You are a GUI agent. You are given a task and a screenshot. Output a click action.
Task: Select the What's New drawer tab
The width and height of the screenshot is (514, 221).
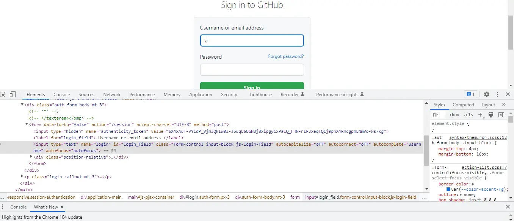click(46, 207)
